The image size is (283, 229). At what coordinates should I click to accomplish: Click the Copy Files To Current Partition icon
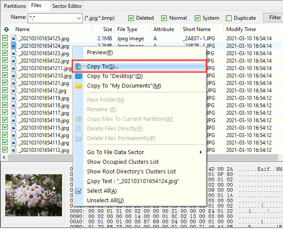tap(79, 119)
